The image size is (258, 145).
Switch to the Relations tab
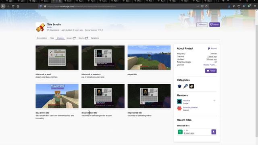(x=95, y=38)
